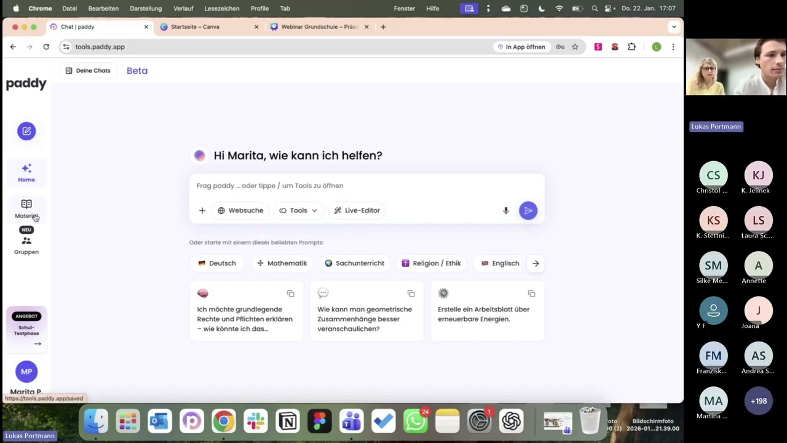This screenshot has width=787, height=443.
Task: Select participant CS Christof
Action: coord(713,178)
